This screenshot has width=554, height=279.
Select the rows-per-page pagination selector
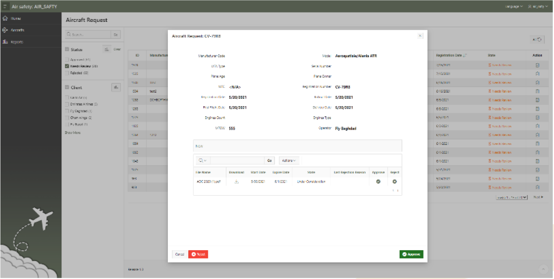tap(512, 197)
